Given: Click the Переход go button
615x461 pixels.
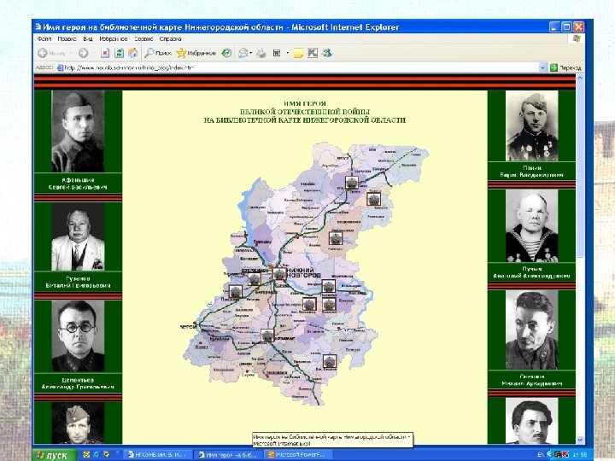Looking at the screenshot, I should (x=565, y=67).
